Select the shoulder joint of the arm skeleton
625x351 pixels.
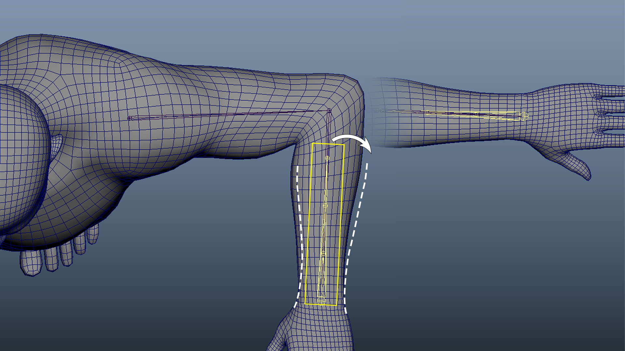coord(130,118)
